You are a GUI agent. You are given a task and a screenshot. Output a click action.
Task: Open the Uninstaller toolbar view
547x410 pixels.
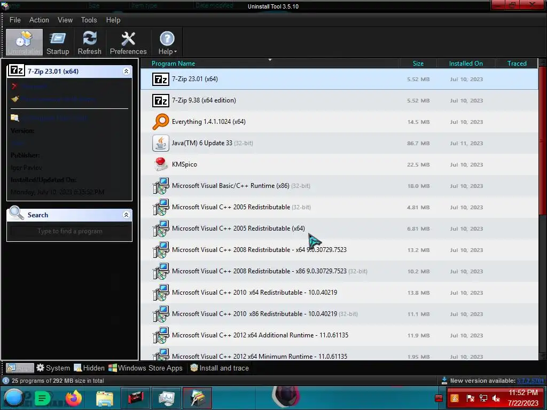(x=24, y=43)
